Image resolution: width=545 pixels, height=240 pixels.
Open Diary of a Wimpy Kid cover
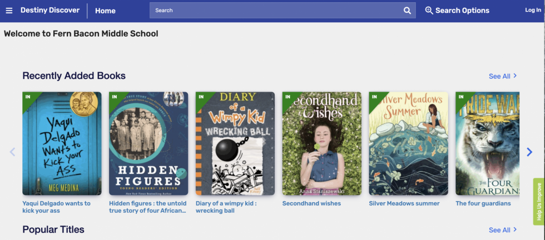tap(235, 143)
